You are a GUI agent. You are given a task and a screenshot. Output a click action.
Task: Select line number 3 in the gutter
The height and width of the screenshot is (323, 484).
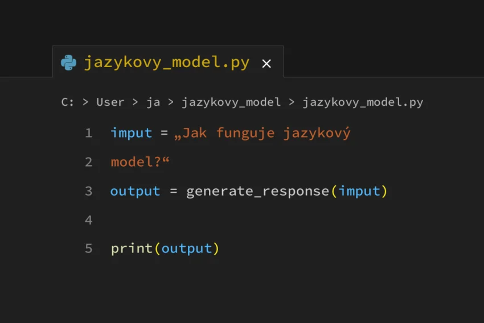pyautogui.click(x=88, y=191)
